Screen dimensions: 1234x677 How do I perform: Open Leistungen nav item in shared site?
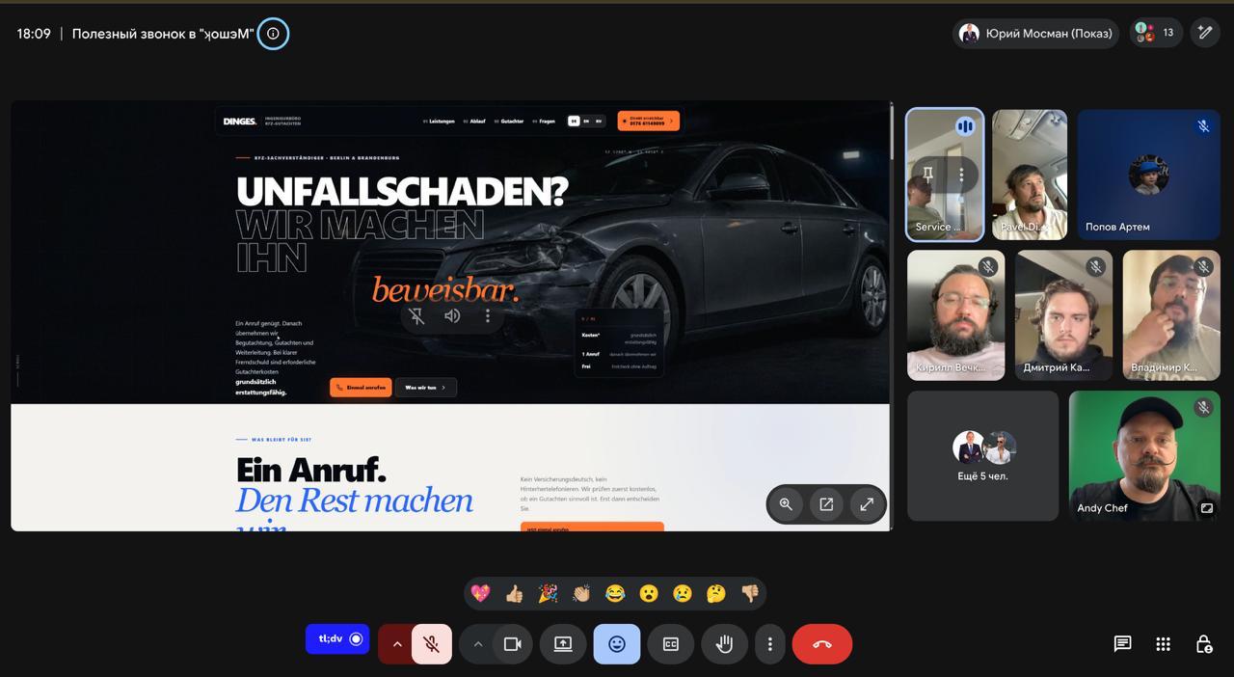coord(439,122)
